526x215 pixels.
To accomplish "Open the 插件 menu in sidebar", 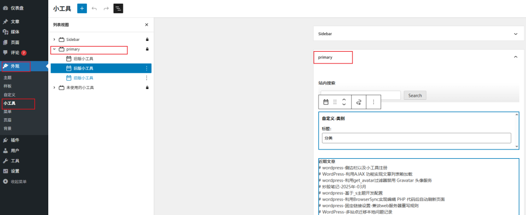I will (15, 140).
